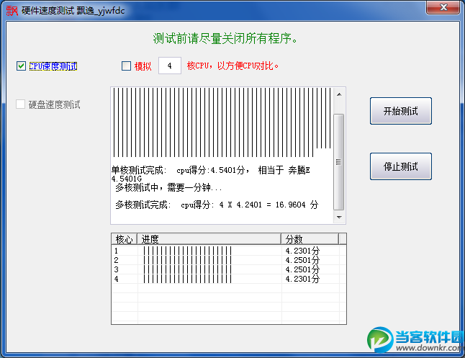
Task: Select core 3 row in results list
Action: [x=229, y=269]
